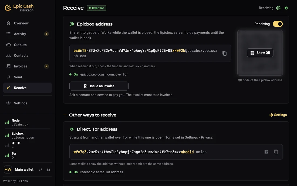Click the Tor signal status icon
The height and width of the screenshot is (186, 297).
(x=7, y=155)
